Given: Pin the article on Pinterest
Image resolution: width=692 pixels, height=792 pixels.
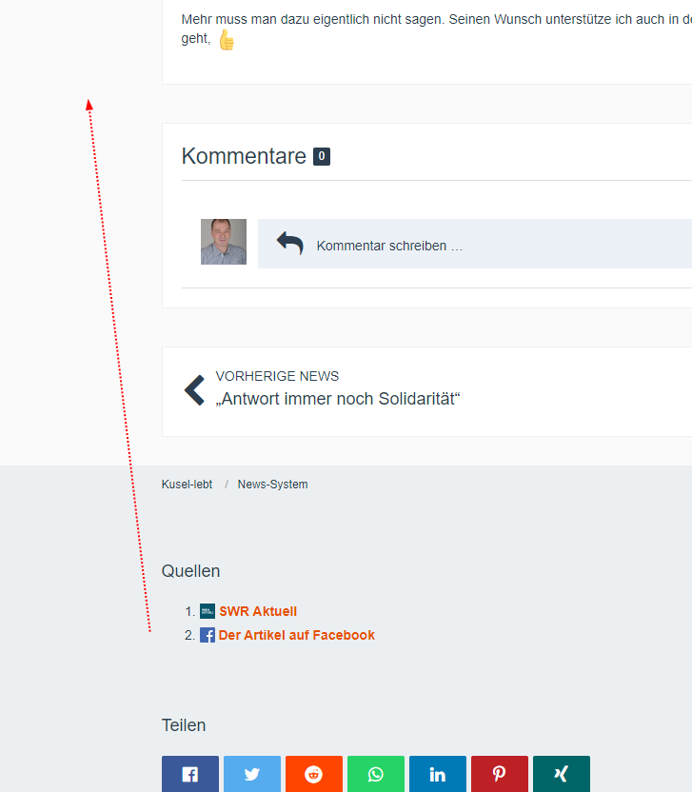Looking at the screenshot, I should [x=500, y=774].
